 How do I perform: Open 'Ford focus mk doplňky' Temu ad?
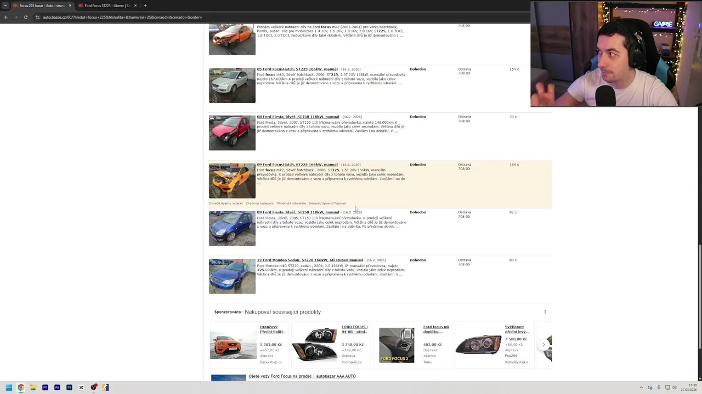coord(437,329)
